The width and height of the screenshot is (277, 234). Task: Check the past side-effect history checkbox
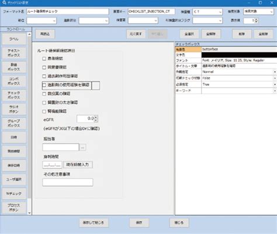coord(44,76)
